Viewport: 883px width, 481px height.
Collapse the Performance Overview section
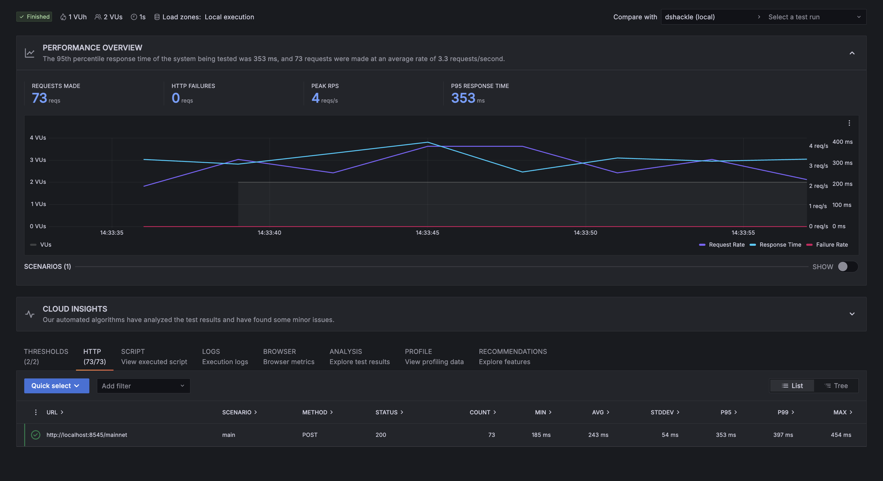(x=852, y=53)
